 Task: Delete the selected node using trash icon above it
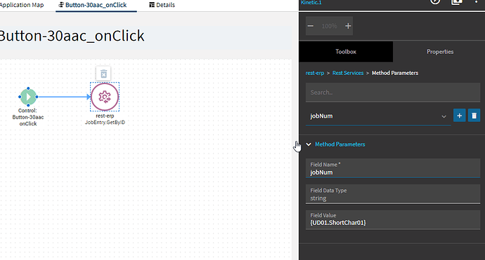[103, 74]
